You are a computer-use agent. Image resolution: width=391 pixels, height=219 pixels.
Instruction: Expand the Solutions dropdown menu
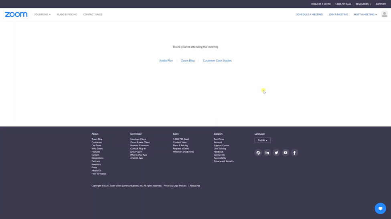coord(43,14)
